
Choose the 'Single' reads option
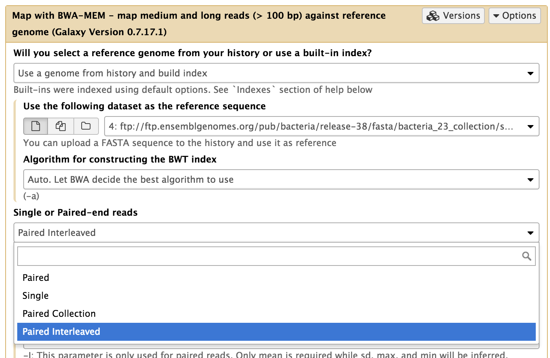click(x=35, y=295)
